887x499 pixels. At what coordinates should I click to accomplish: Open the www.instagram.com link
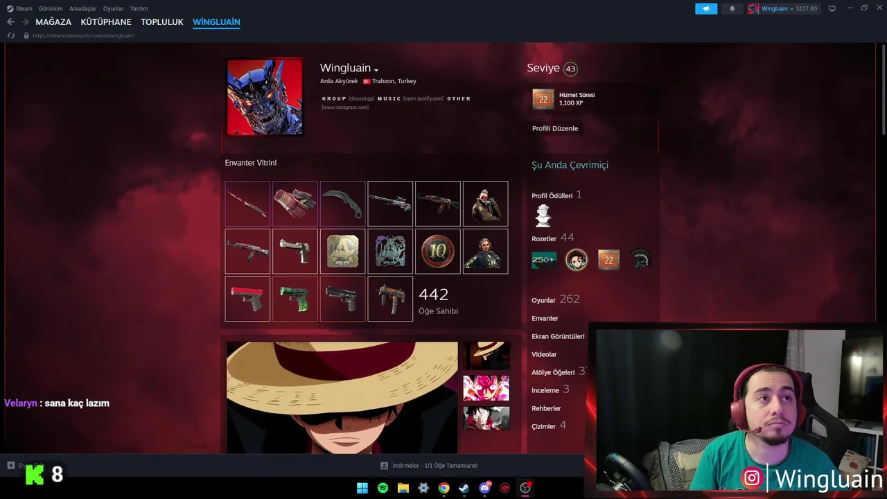[x=345, y=107]
